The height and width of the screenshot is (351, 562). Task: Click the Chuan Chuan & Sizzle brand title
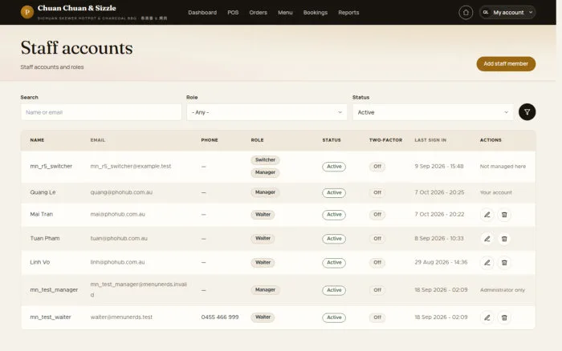[77, 8]
